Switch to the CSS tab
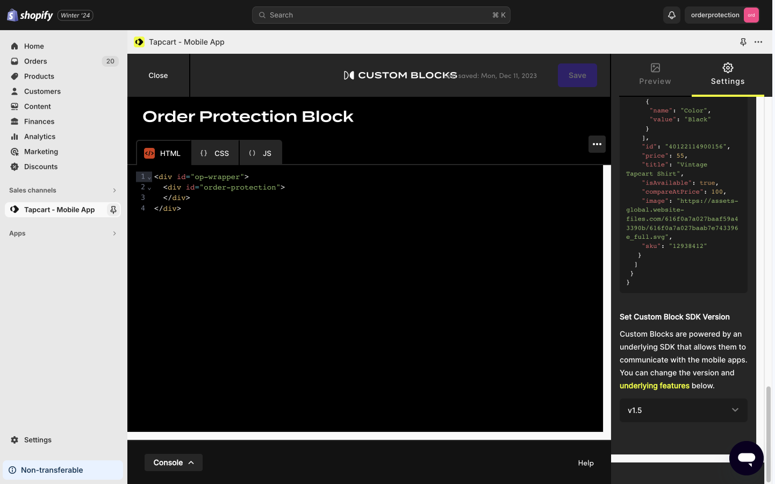The height and width of the screenshot is (484, 775). click(215, 153)
